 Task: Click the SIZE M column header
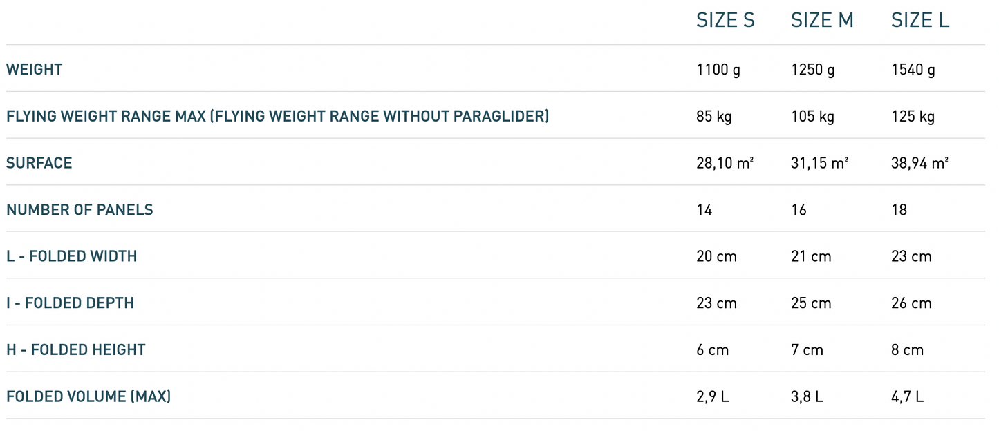click(822, 21)
